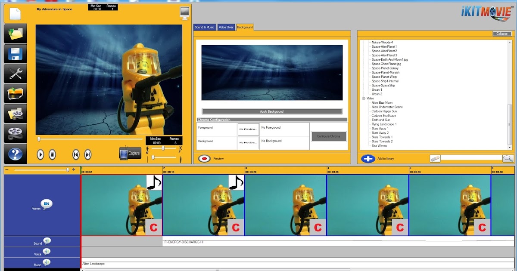Click the playback position slider under the preview

90,139
